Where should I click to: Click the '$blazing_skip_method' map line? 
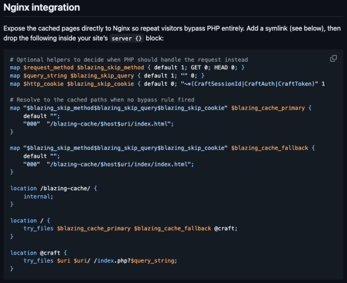[127, 67]
